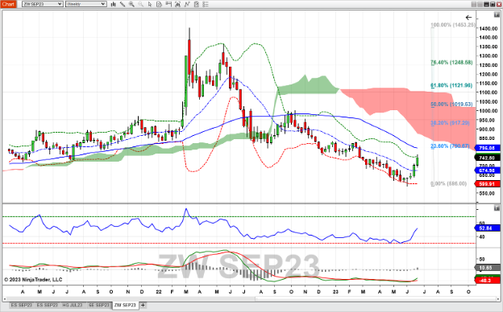Image resolution: width=503 pixels, height=312 pixels.
Task: Close the chart window with red X
Action: click(498, 4)
